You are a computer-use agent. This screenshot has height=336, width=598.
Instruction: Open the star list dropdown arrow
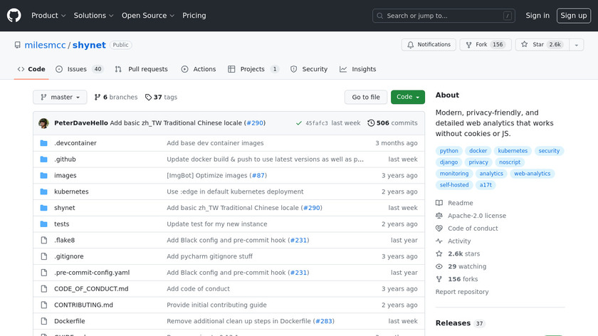click(x=576, y=45)
